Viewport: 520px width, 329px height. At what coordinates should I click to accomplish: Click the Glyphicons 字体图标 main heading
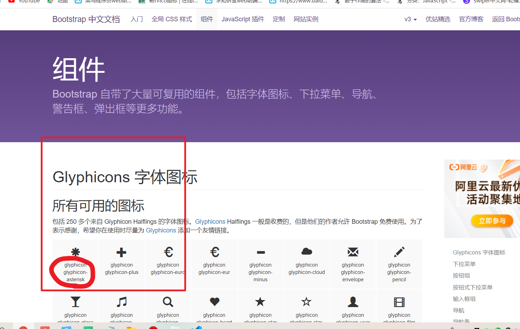125,177
